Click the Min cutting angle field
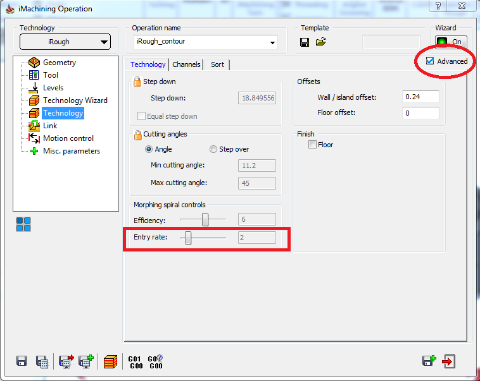The image size is (480, 381). pyautogui.click(x=257, y=166)
